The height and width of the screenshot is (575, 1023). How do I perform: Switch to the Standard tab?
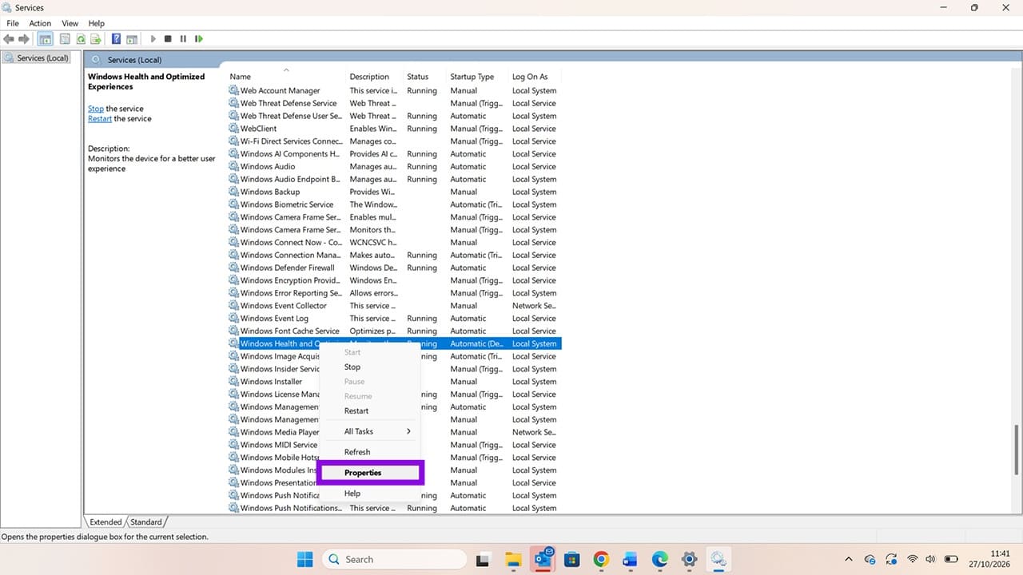coord(146,522)
